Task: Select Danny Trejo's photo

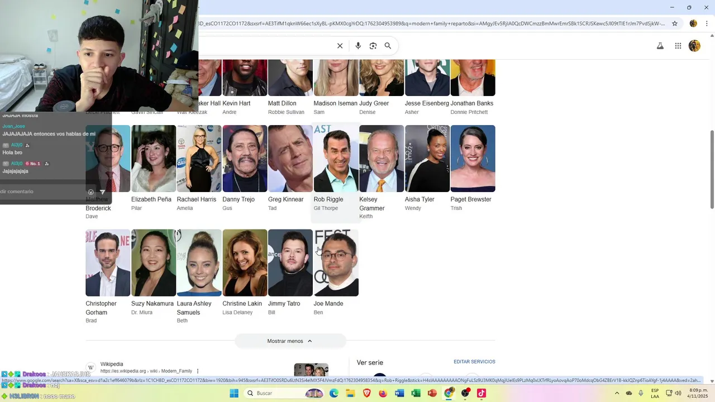Action: [x=245, y=159]
